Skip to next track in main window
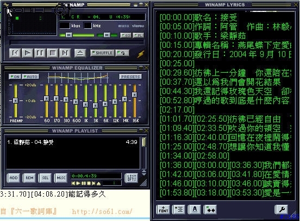300x221 pixels. (65, 53)
